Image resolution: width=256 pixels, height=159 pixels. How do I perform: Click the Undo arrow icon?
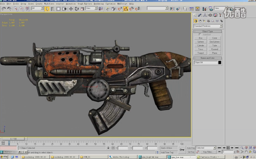[4, 9]
